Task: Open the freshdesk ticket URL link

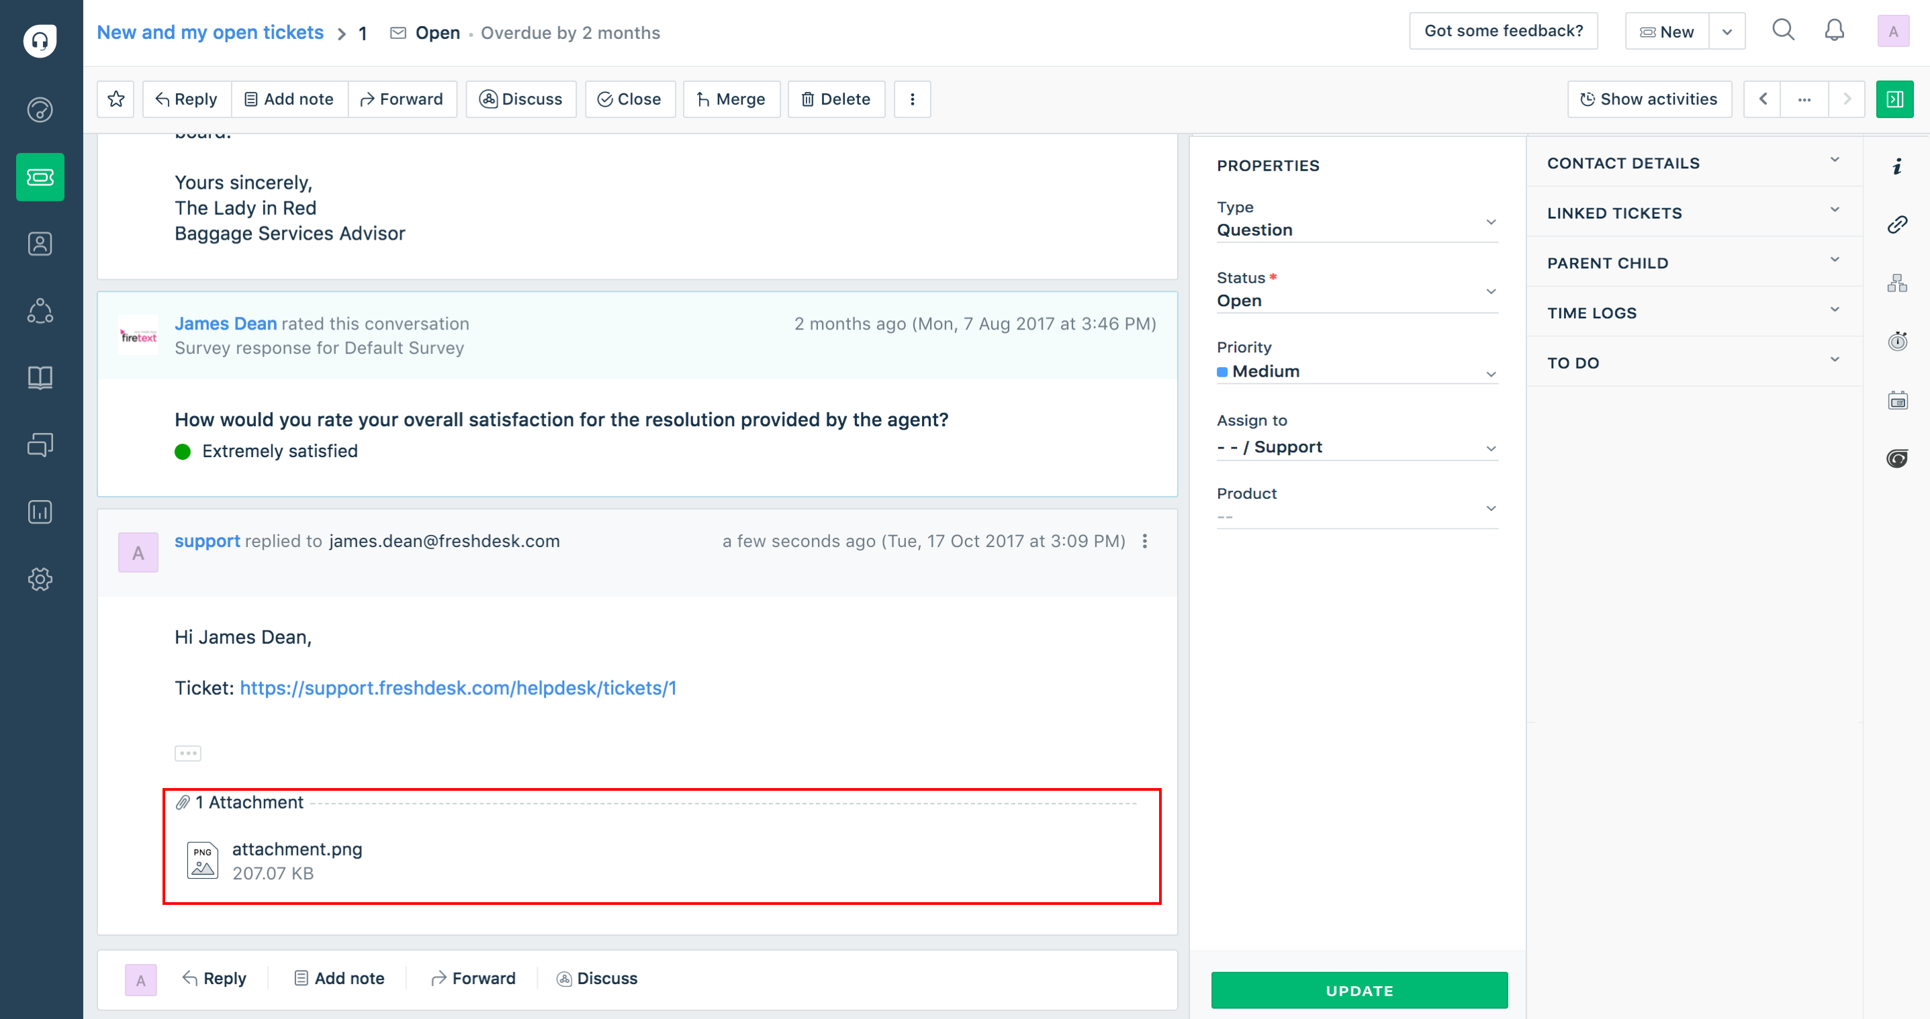Action: (458, 687)
